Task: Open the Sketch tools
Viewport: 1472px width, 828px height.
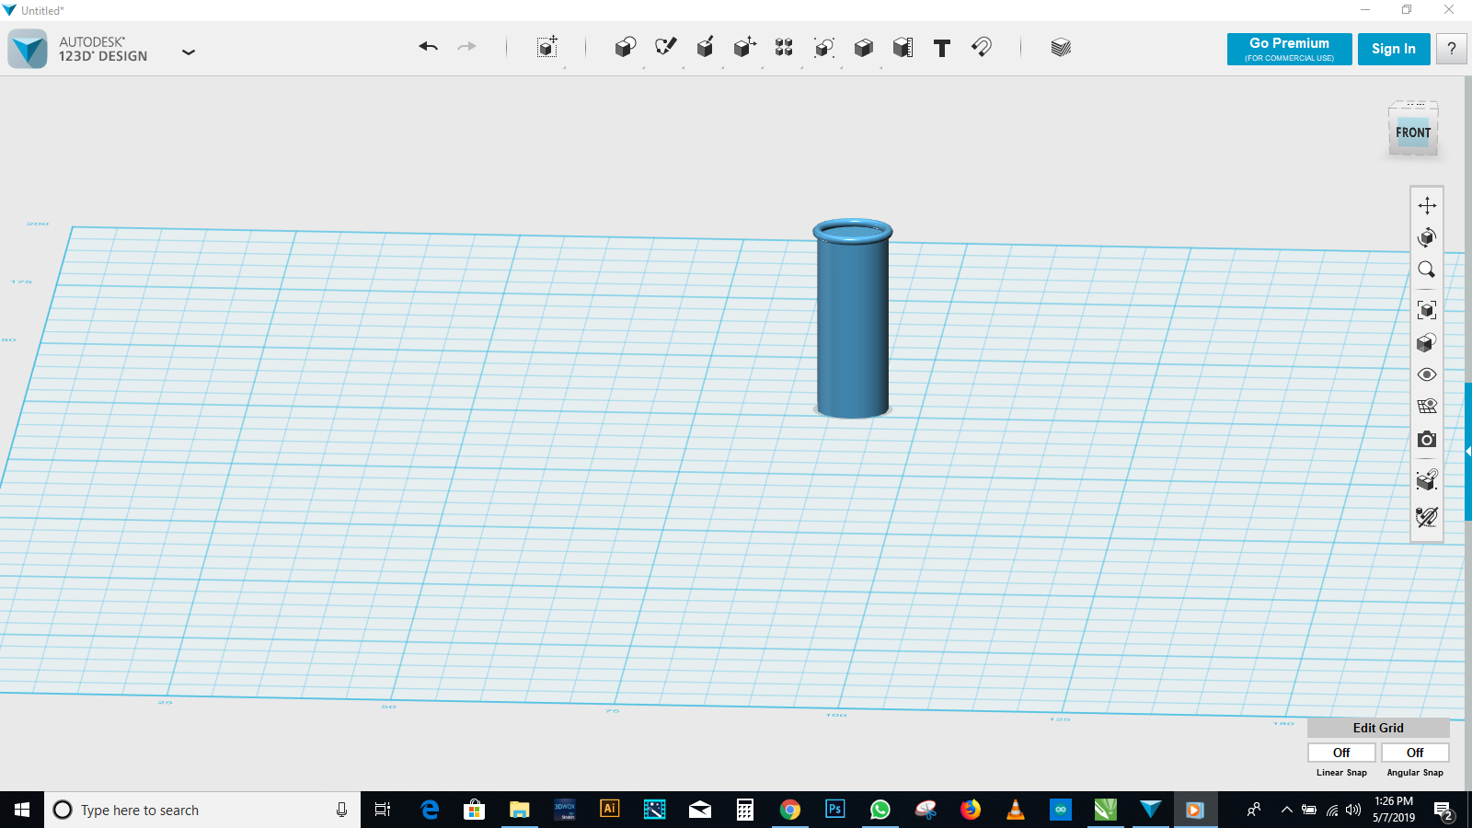Action: point(665,48)
